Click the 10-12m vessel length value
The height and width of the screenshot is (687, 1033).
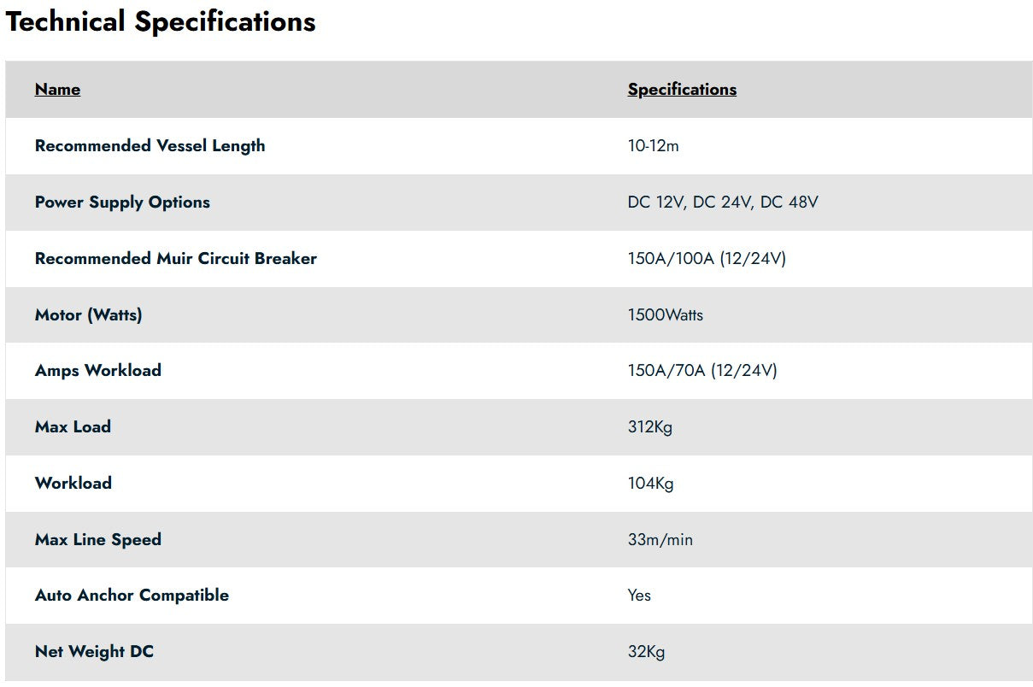653,146
